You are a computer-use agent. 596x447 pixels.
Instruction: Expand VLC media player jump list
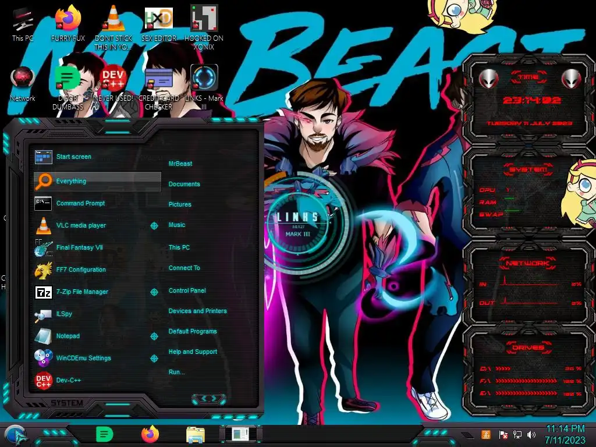click(x=154, y=226)
